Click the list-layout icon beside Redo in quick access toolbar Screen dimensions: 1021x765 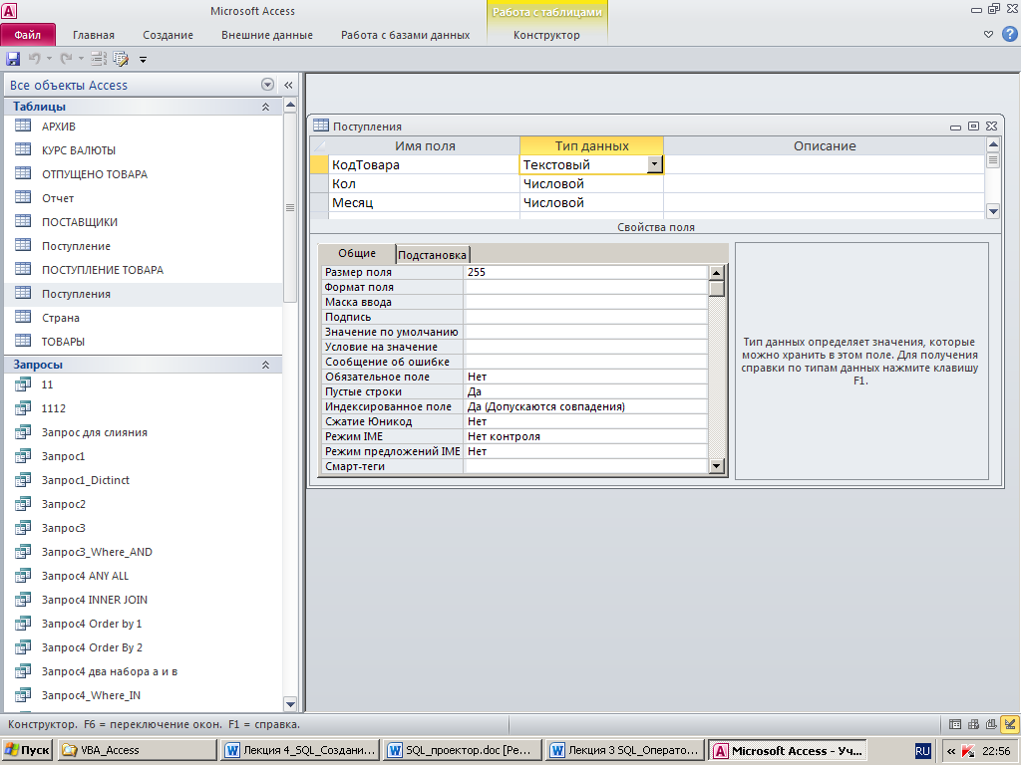[99, 59]
